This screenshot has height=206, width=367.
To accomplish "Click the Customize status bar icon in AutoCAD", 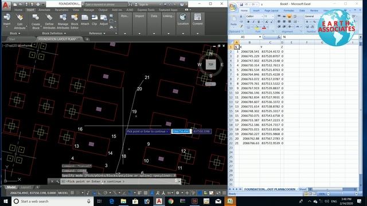I will pyautogui.click(x=224, y=193).
